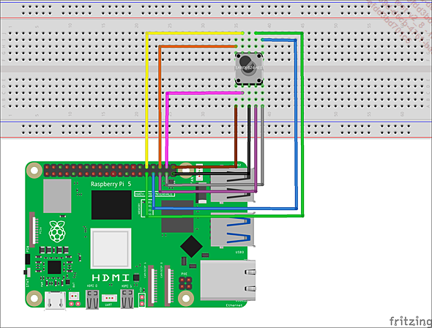
Task: Select the HDMI 0 micro connector
Action: 92,299
